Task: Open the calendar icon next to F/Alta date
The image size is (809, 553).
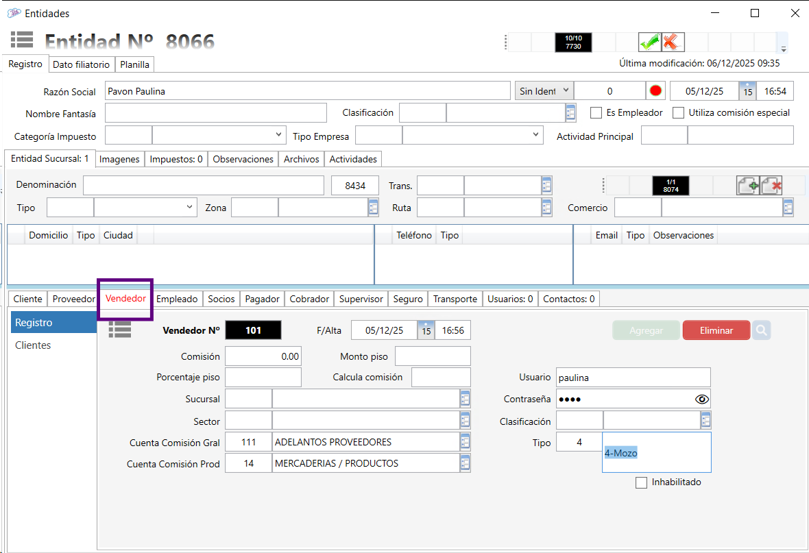Action: tap(426, 330)
